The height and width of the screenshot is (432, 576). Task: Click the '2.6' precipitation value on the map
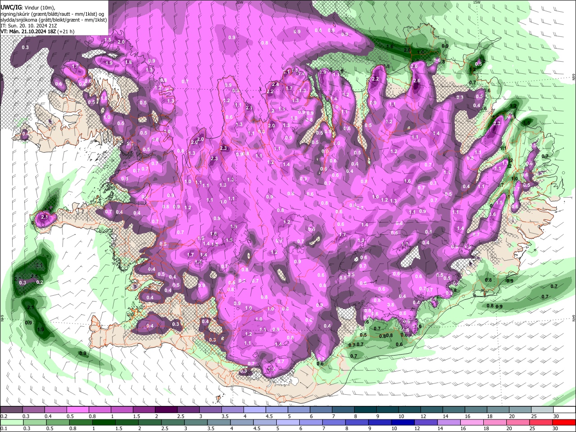point(416,81)
